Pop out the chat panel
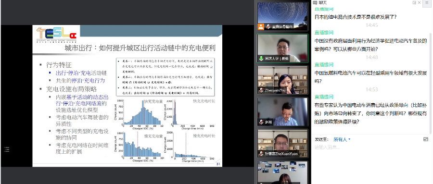The image size is (433, 184). [414, 3]
